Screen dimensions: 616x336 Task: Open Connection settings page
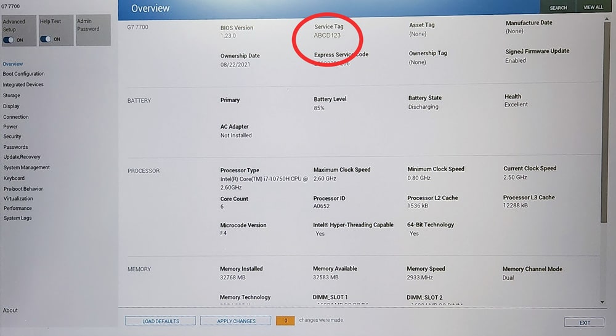pos(16,117)
